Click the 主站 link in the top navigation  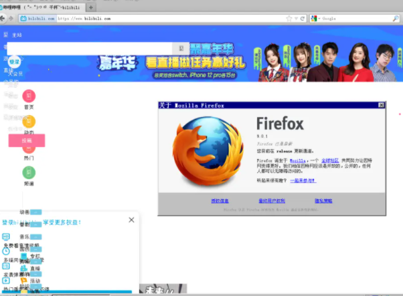tap(17, 35)
